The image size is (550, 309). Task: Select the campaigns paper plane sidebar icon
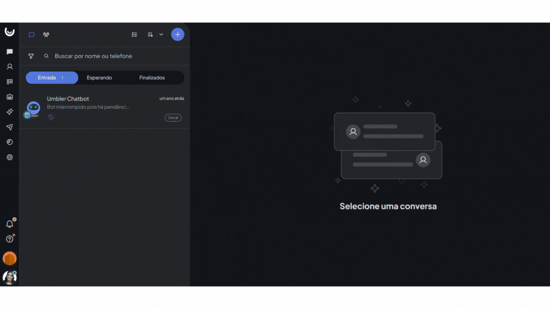tap(9, 127)
